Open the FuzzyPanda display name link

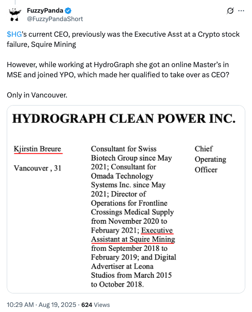point(45,11)
